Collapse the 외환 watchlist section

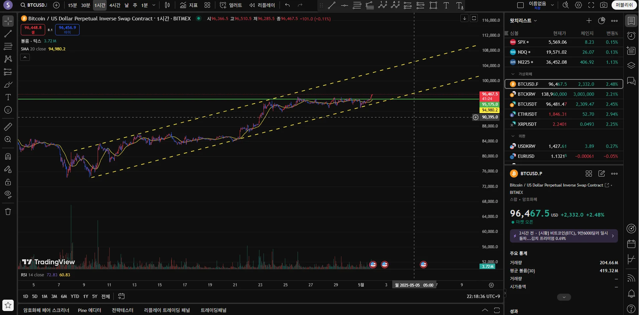pyautogui.click(x=513, y=136)
